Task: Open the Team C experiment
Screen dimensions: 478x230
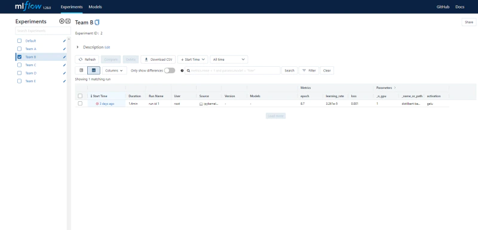Action: tap(31, 65)
